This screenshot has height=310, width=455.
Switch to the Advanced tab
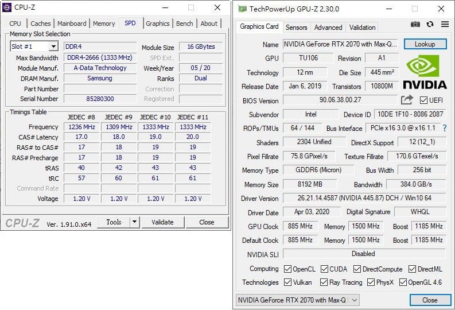tap(328, 28)
